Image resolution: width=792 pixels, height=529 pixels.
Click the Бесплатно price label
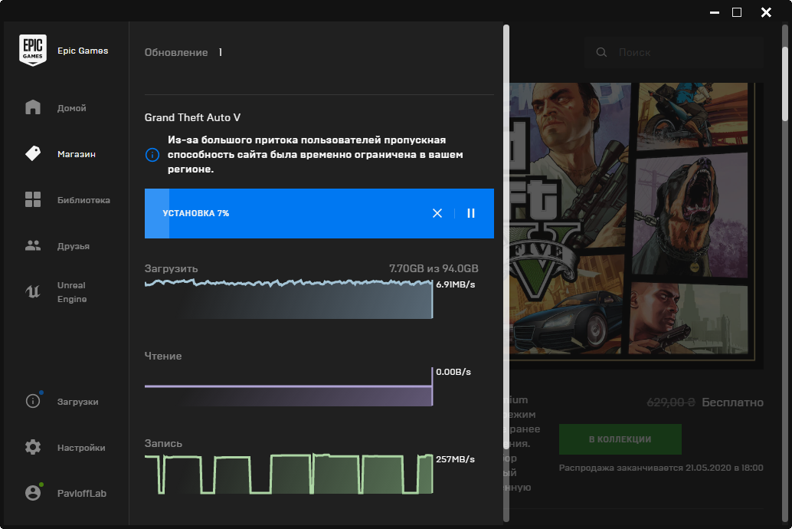[732, 402]
